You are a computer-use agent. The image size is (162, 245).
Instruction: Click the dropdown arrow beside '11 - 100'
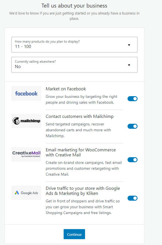pos(129,45)
